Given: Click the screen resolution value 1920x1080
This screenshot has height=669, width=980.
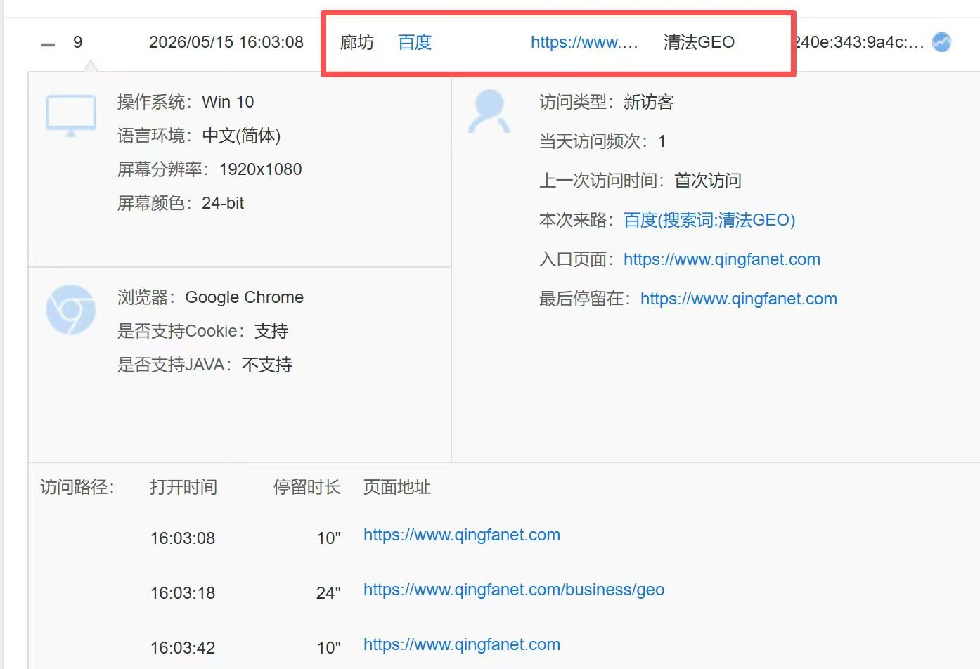Looking at the screenshot, I should (x=260, y=169).
